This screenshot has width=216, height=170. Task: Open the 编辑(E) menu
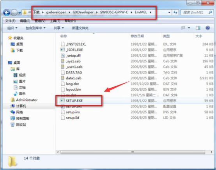coord(25,21)
